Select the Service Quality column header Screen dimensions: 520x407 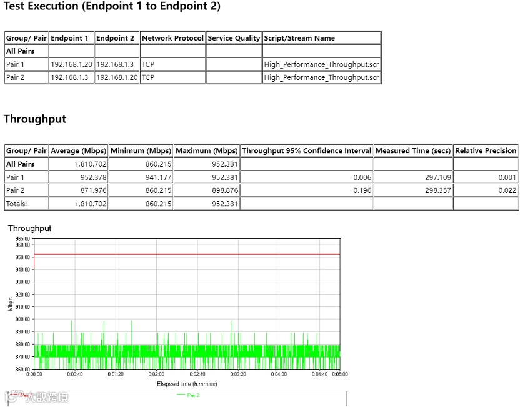coord(234,38)
